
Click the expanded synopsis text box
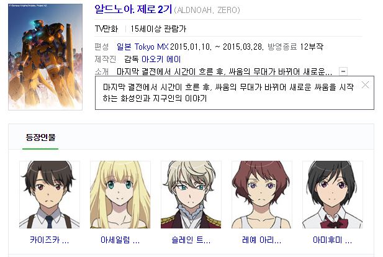[x=235, y=93]
